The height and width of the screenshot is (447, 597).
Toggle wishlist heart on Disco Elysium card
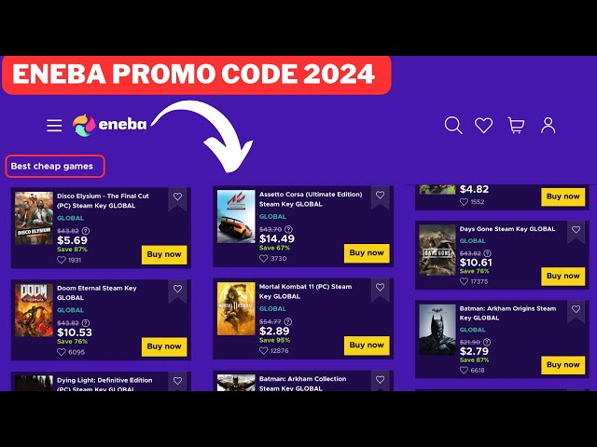(177, 196)
